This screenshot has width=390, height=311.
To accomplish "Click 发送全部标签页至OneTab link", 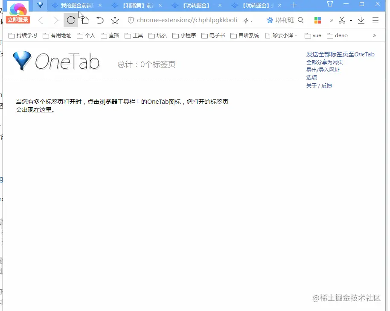I will (340, 54).
